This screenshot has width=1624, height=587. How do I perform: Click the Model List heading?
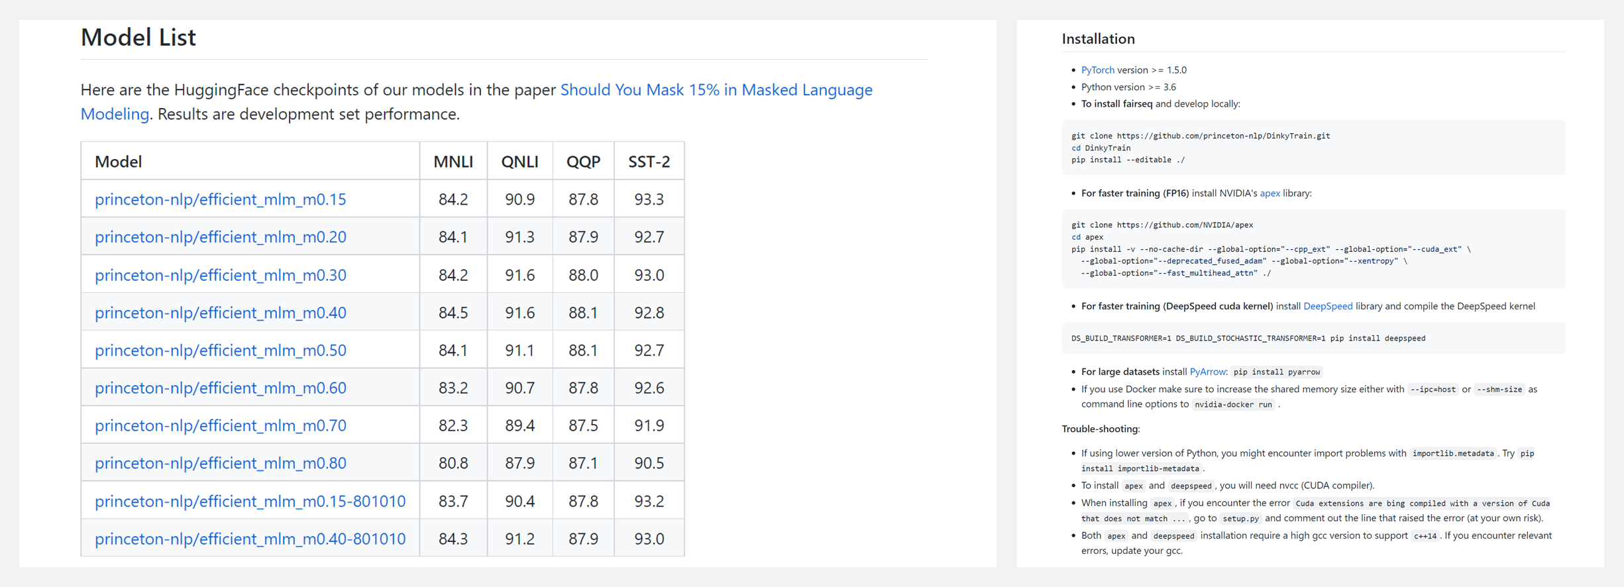click(x=138, y=38)
